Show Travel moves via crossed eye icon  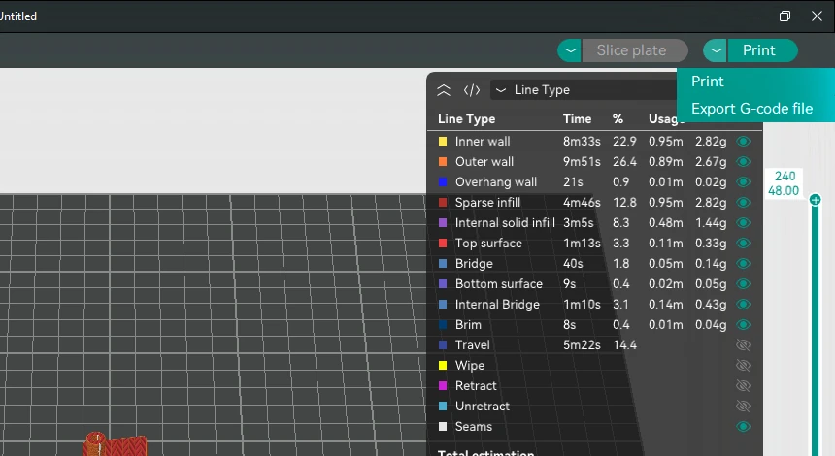(x=744, y=344)
